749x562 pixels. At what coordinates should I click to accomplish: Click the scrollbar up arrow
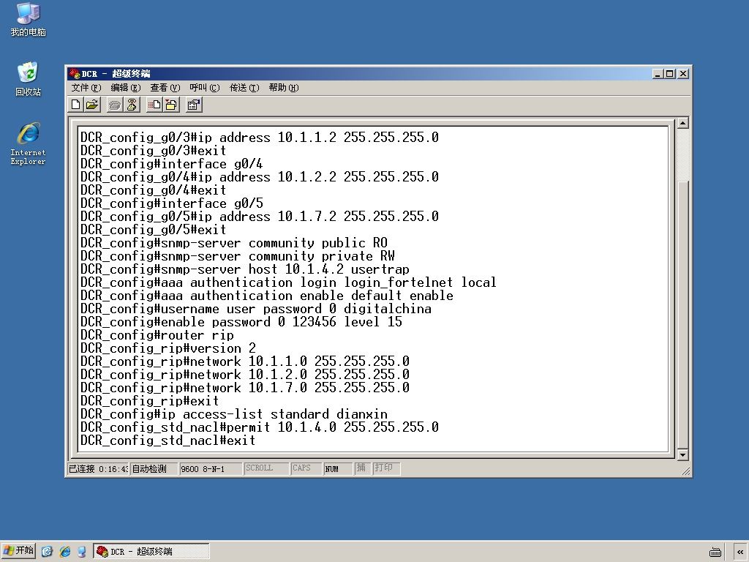[x=682, y=123]
